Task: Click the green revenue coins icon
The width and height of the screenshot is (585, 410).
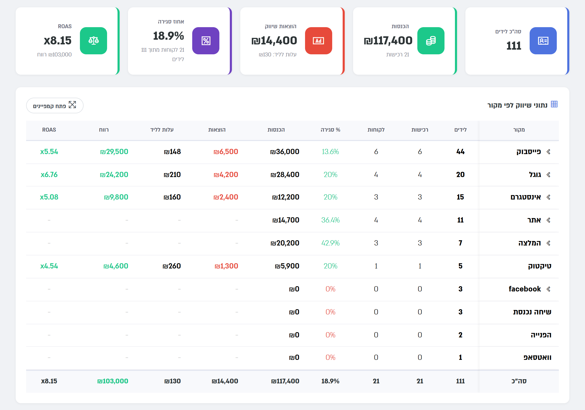Action: click(431, 41)
